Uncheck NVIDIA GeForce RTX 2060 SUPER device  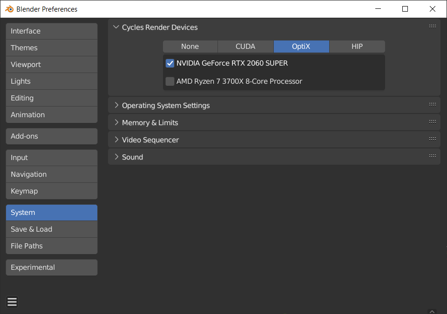(170, 63)
